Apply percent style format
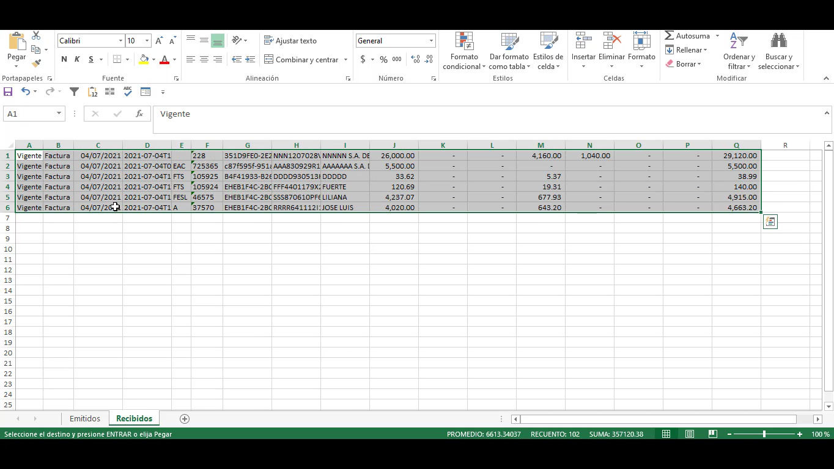834x469 pixels. point(383,59)
